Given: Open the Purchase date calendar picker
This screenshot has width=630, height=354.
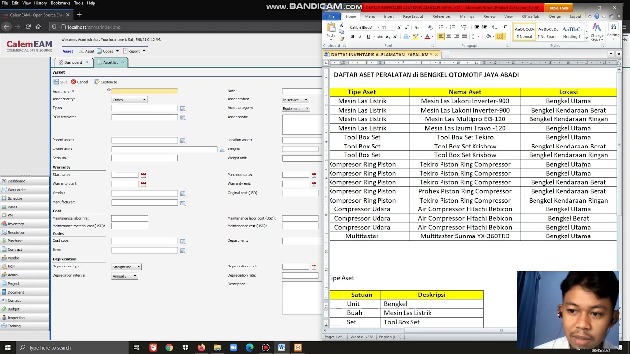Looking at the screenshot, I should point(314,175).
